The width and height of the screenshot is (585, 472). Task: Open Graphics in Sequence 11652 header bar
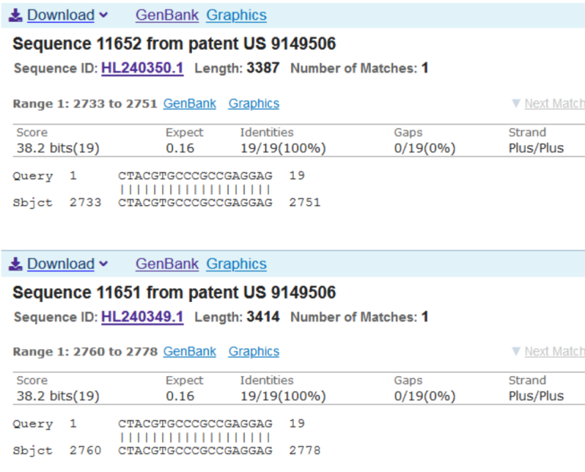click(x=236, y=15)
